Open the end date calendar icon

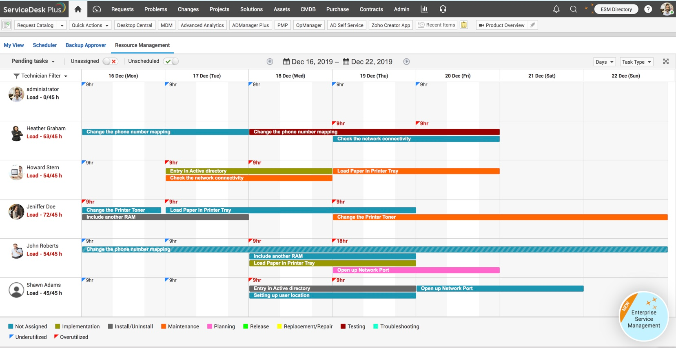(346, 62)
